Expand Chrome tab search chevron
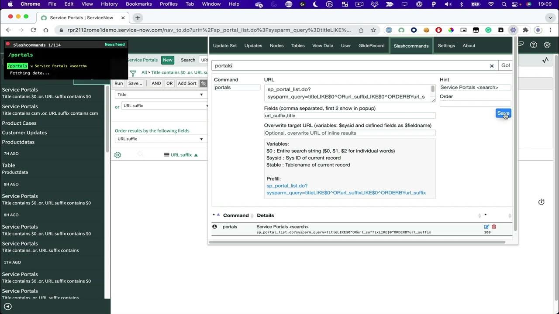The width and height of the screenshot is (559, 314). tap(550, 18)
